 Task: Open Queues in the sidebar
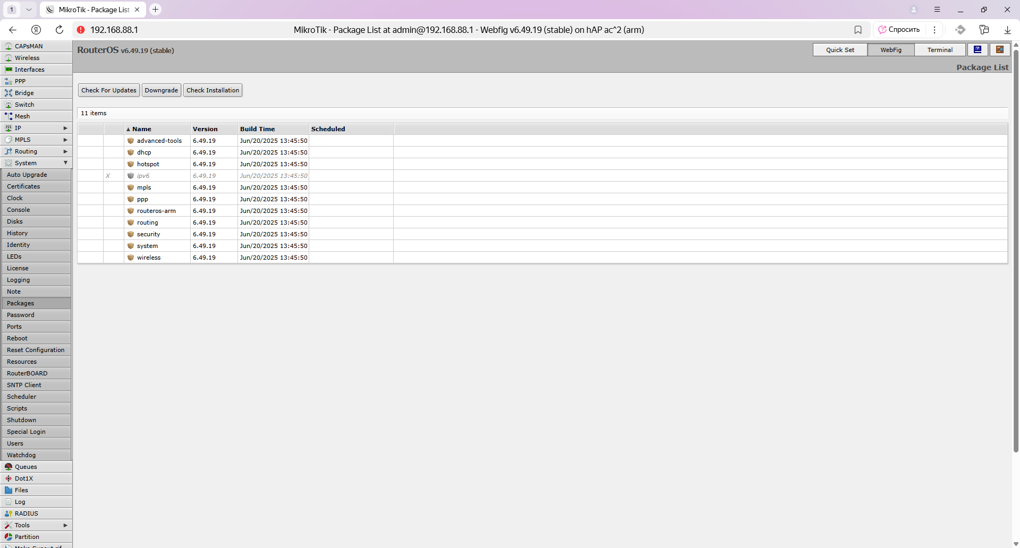[x=36, y=467]
